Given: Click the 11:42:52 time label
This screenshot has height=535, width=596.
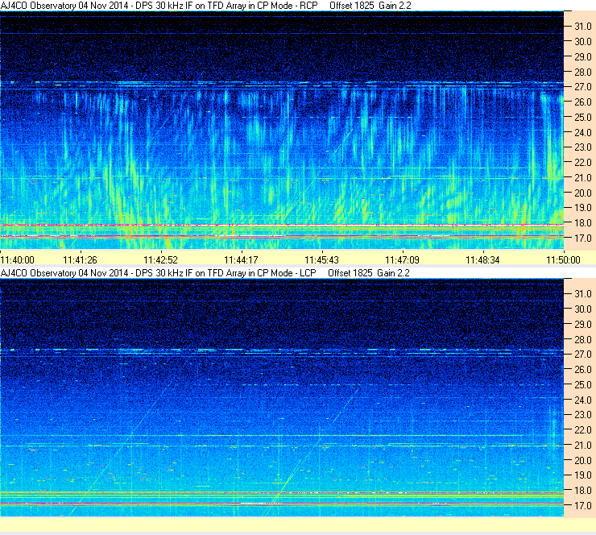Looking at the screenshot, I should pos(160,260).
